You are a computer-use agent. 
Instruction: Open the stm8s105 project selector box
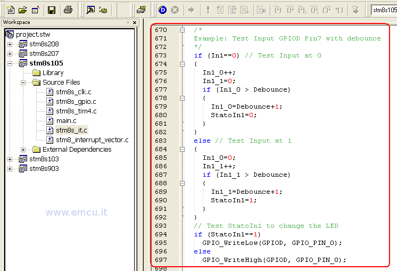tap(384, 10)
